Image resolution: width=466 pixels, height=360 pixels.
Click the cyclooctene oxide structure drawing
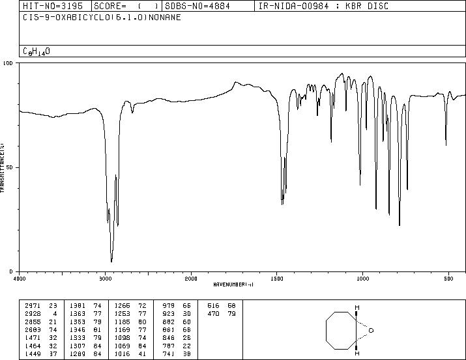(350, 330)
